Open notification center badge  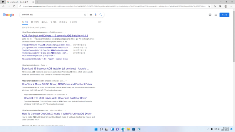[x=231, y=129]
